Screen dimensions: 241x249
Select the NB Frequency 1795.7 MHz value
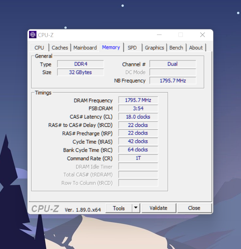(x=173, y=81)
